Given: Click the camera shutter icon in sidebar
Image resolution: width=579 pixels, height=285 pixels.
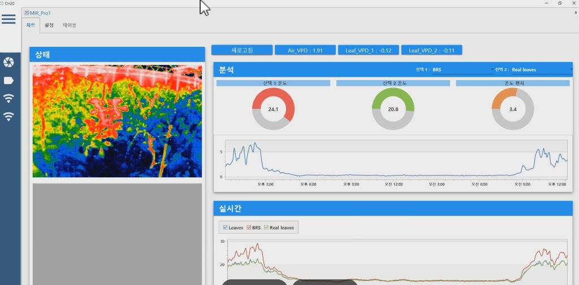Looking at the screenshot, I should [8, 62].
